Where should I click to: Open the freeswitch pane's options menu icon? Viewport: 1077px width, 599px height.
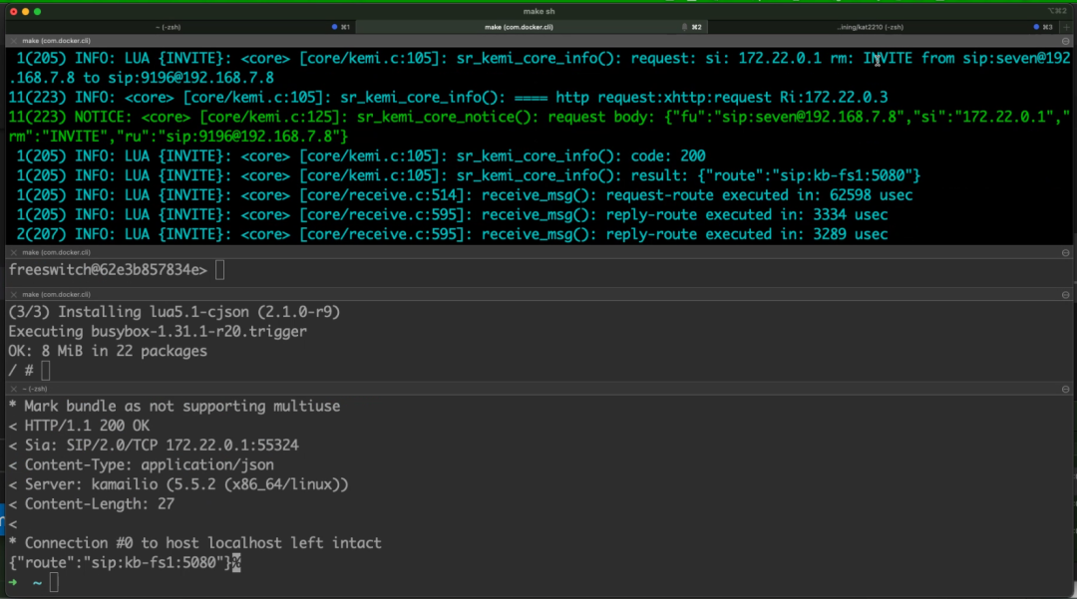(x=1066, y=253)
